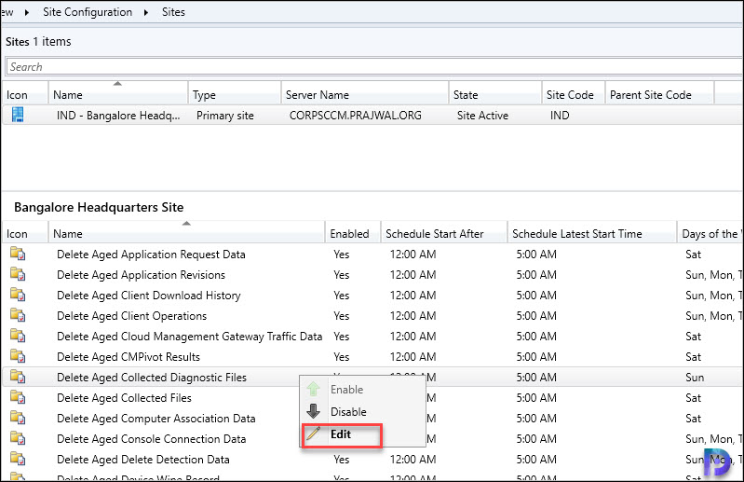
Task: Select Delete Aged Delete Detection Data
Action: 143,460
